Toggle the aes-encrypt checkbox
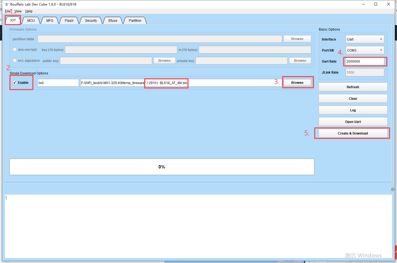397x263 pixels. click(15, 50)
